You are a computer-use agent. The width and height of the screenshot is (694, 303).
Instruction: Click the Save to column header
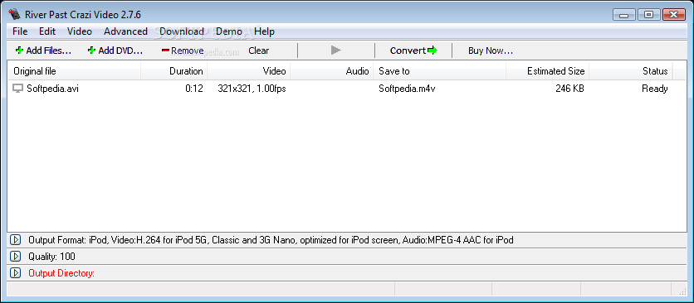pyautogui.click(x=439, y=71)
